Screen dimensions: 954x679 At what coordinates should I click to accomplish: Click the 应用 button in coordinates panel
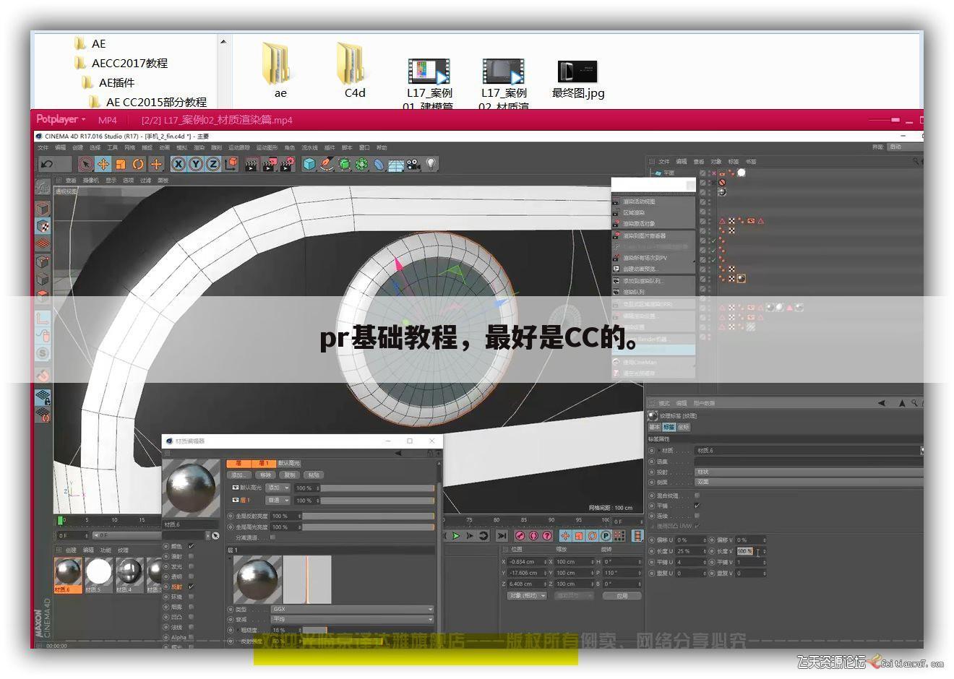click(x=622, y=596)
